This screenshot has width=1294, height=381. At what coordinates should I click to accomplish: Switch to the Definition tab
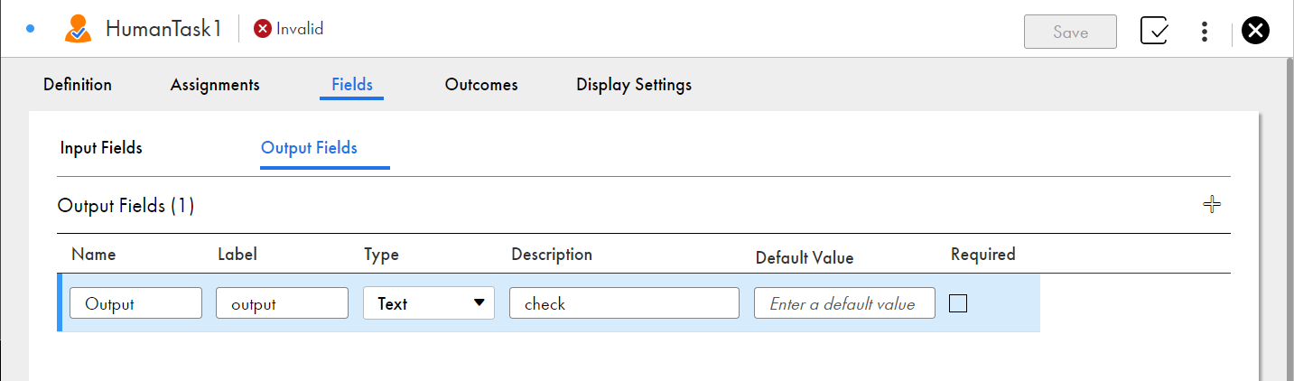[78, 85]
